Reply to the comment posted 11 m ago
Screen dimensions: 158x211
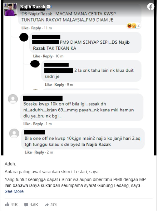[36, 28]
